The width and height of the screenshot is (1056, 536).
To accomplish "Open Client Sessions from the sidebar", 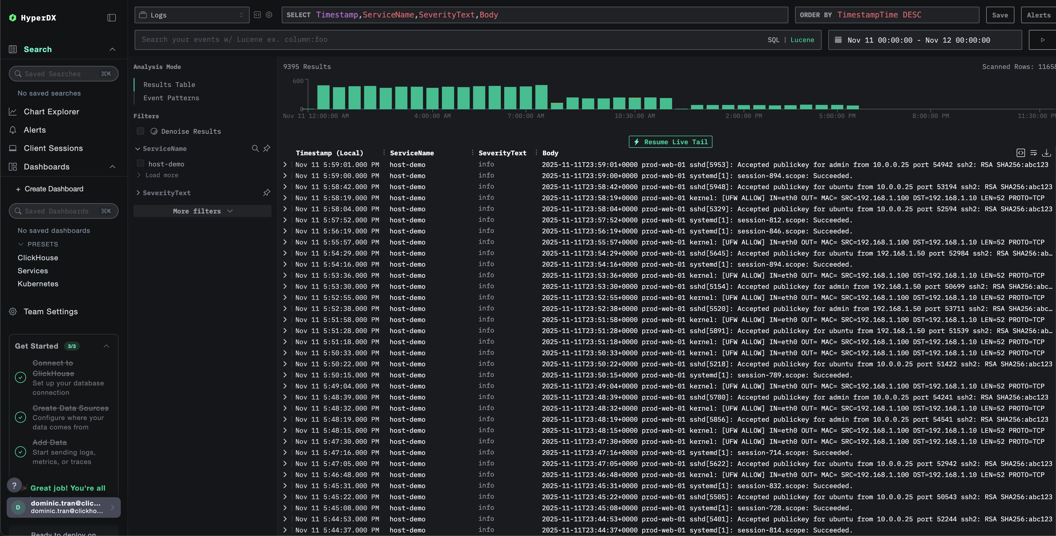I will pos(53,148).
